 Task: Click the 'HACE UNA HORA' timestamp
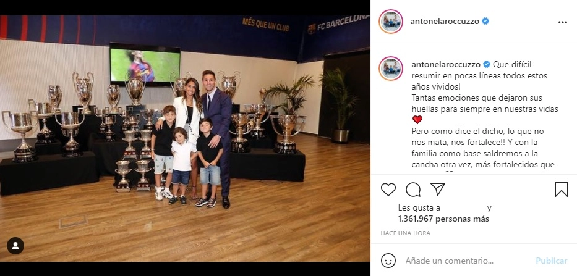(405, 233)
